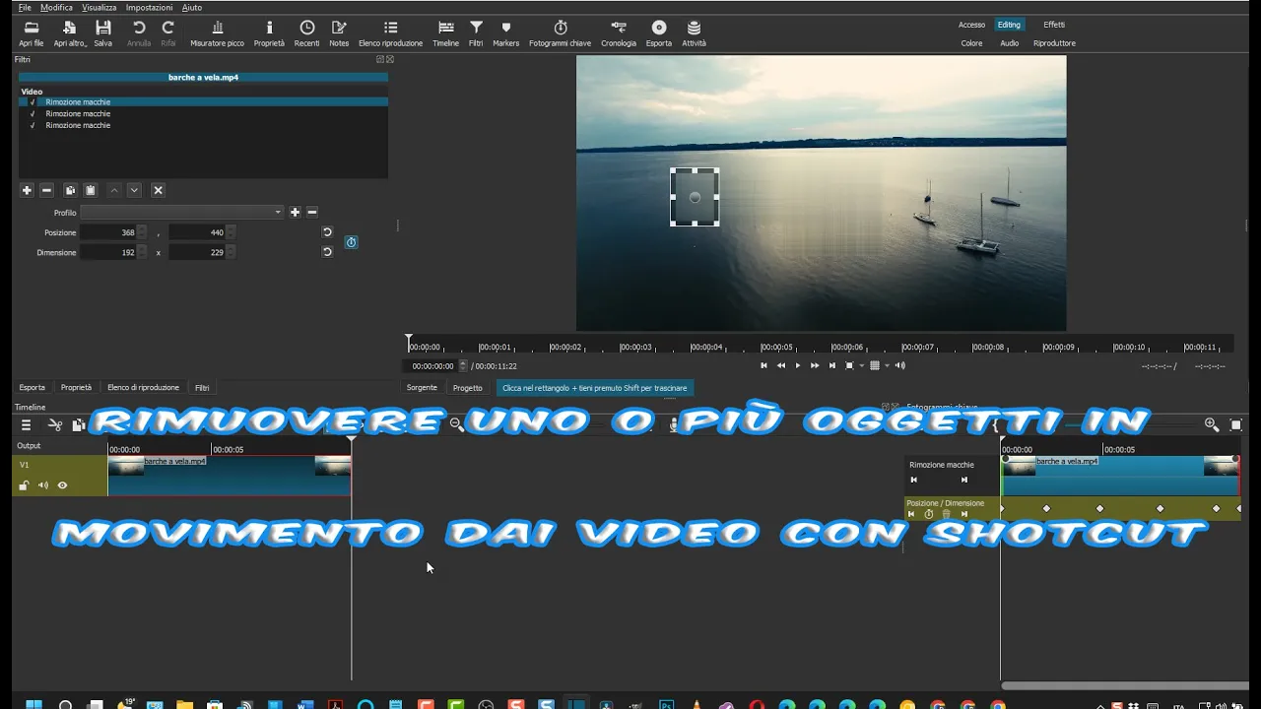Uncheck the third Rimozione macchie filter
This screenshot has width=1261, height=709.
point(33,126)
